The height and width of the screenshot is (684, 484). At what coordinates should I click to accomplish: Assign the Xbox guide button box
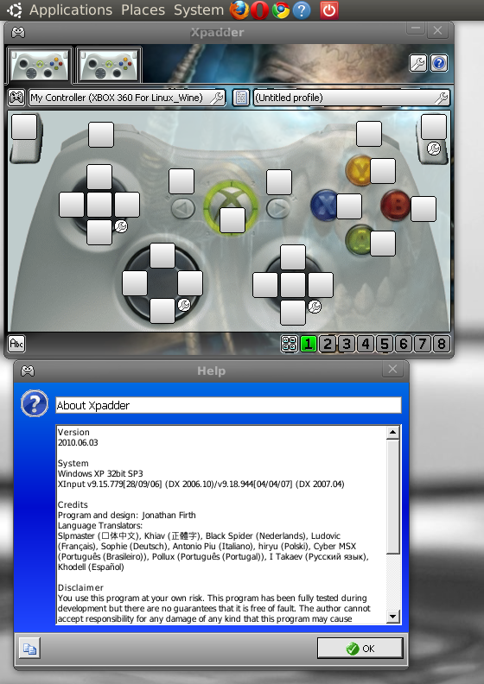(232, 220)
